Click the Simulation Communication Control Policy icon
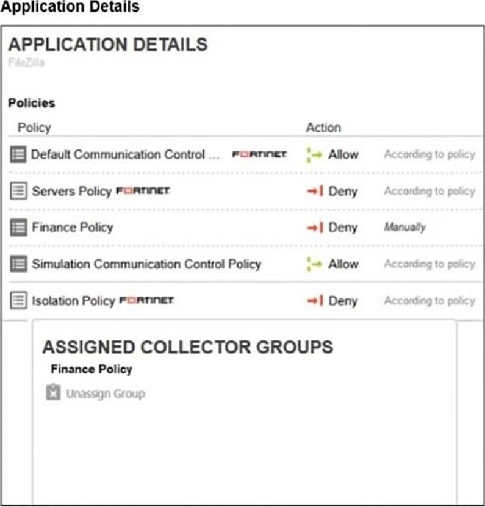 point(19,264)
